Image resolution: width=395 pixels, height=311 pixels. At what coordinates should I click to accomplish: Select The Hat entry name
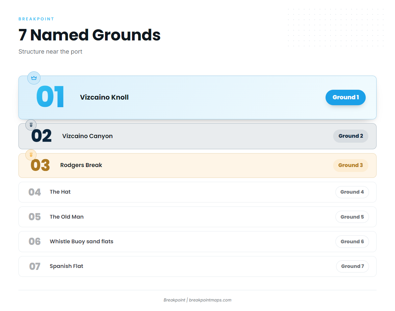60,192
